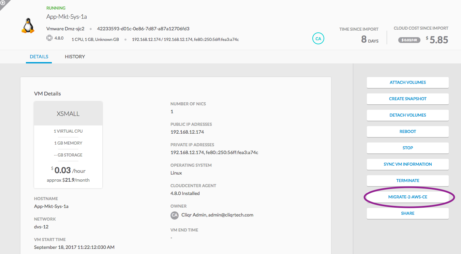Click the 1 CPU, 1 GB, Unknown GB text
This screenshot has width=461, height=254.
[95, 40]
